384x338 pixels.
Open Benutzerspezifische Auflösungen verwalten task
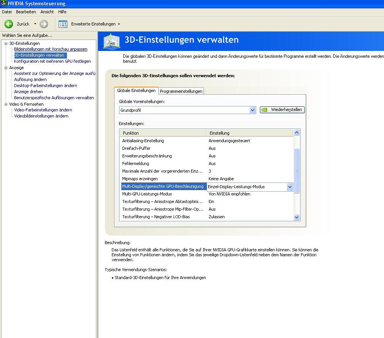pos(54,98)
